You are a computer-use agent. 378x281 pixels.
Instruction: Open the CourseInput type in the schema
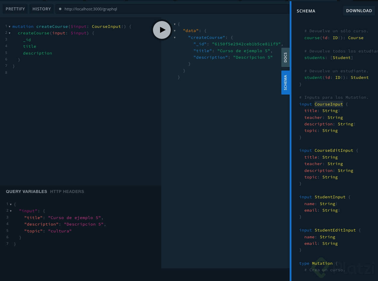point(328,104)
